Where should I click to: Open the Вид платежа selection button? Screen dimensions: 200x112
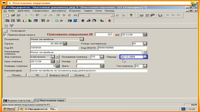coord(53,57)
